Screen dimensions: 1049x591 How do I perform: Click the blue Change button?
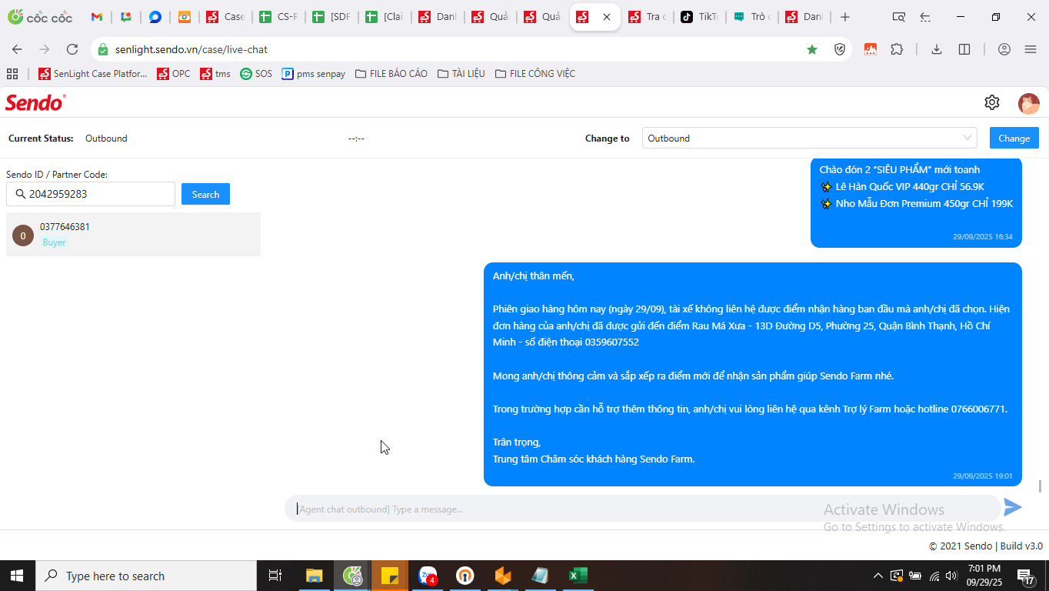click(x=1014, y=139)
